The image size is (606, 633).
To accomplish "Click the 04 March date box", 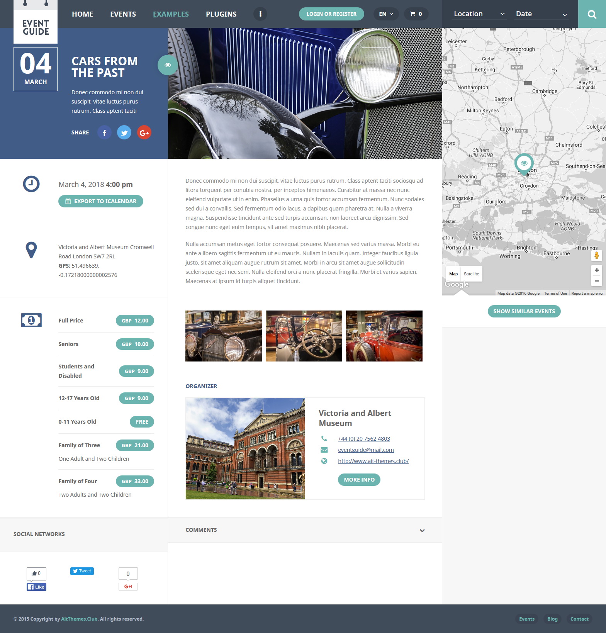I will (x=36, y=69).
